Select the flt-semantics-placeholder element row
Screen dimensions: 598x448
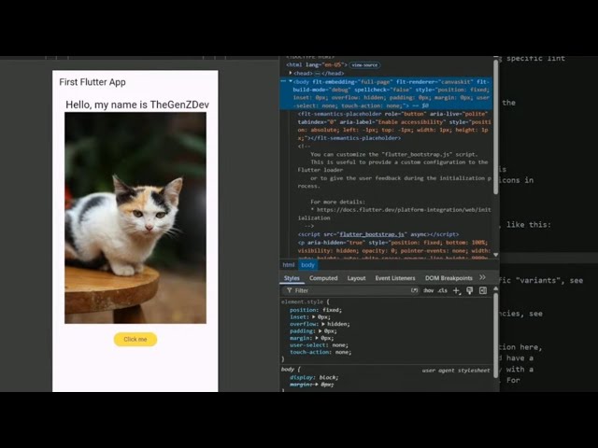(392, 126)
